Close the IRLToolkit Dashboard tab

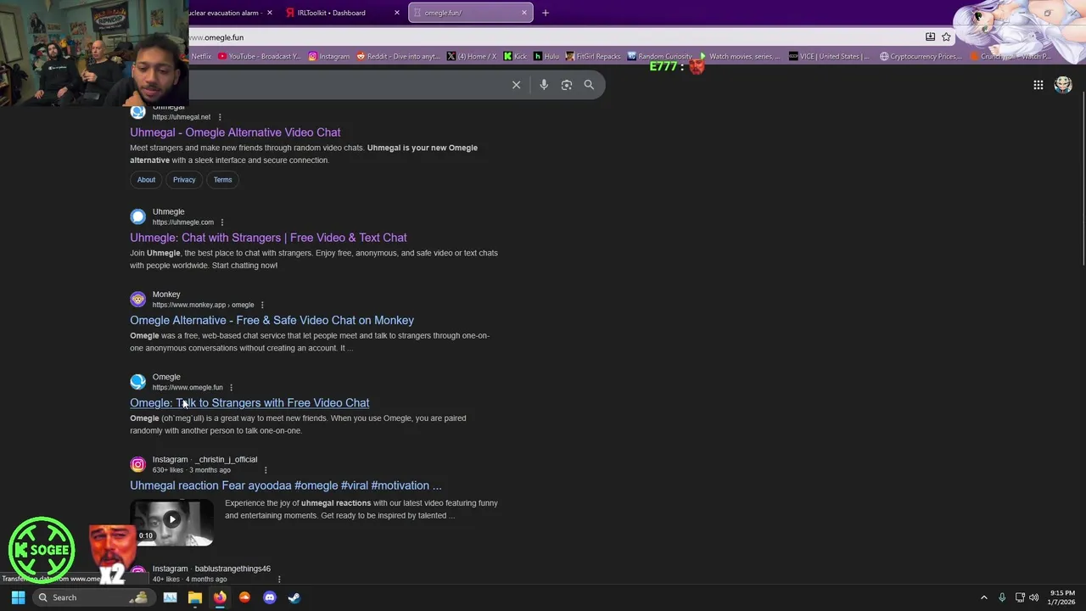click(x=396, y=13)
